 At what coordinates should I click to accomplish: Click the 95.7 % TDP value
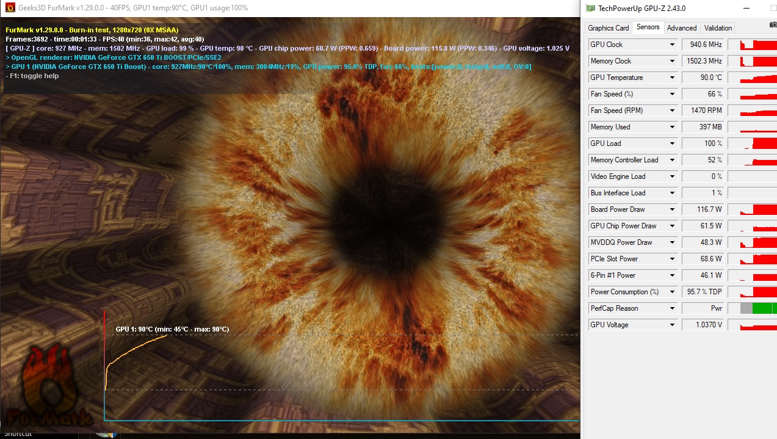[703, 292]
